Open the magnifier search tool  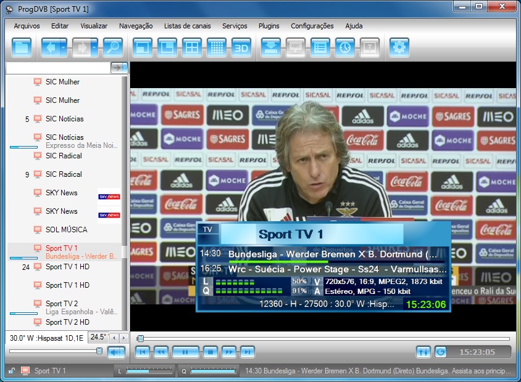click(x=113, y=48)
